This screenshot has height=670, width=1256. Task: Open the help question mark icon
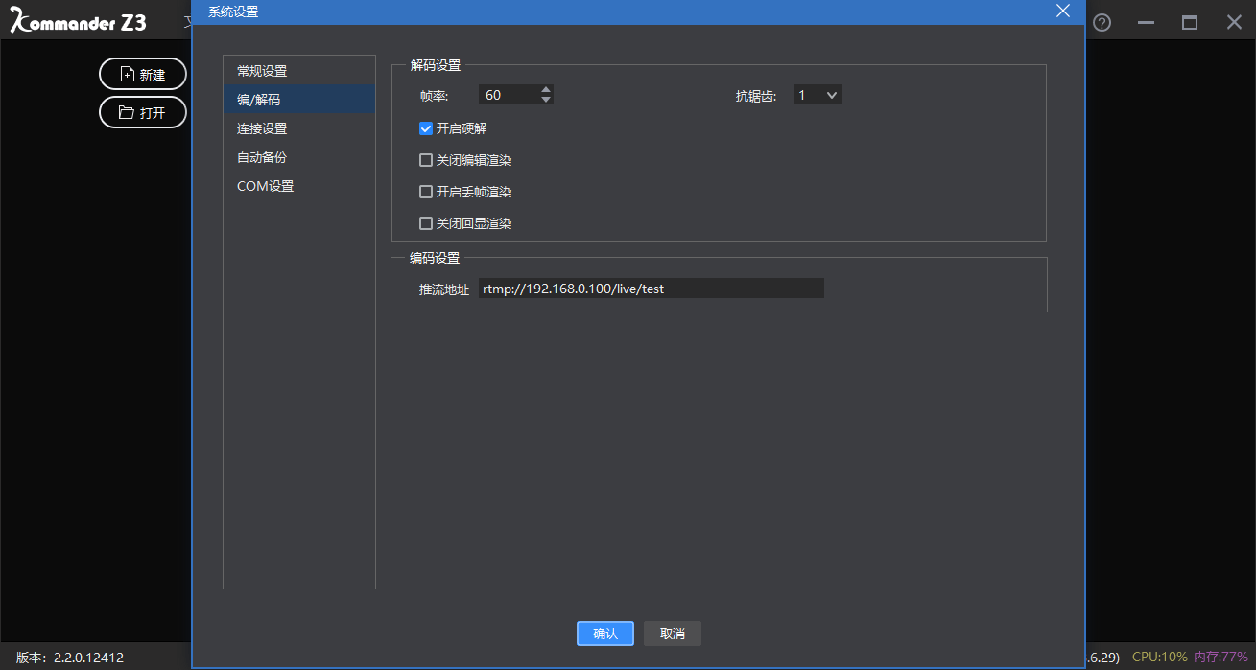coord(1101,21)
